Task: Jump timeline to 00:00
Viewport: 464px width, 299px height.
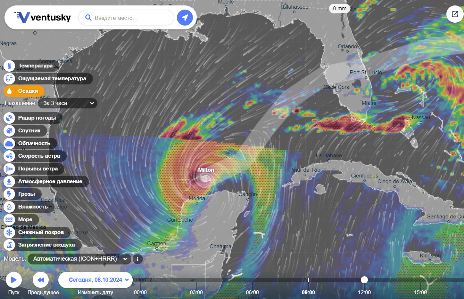Action: 140,292
